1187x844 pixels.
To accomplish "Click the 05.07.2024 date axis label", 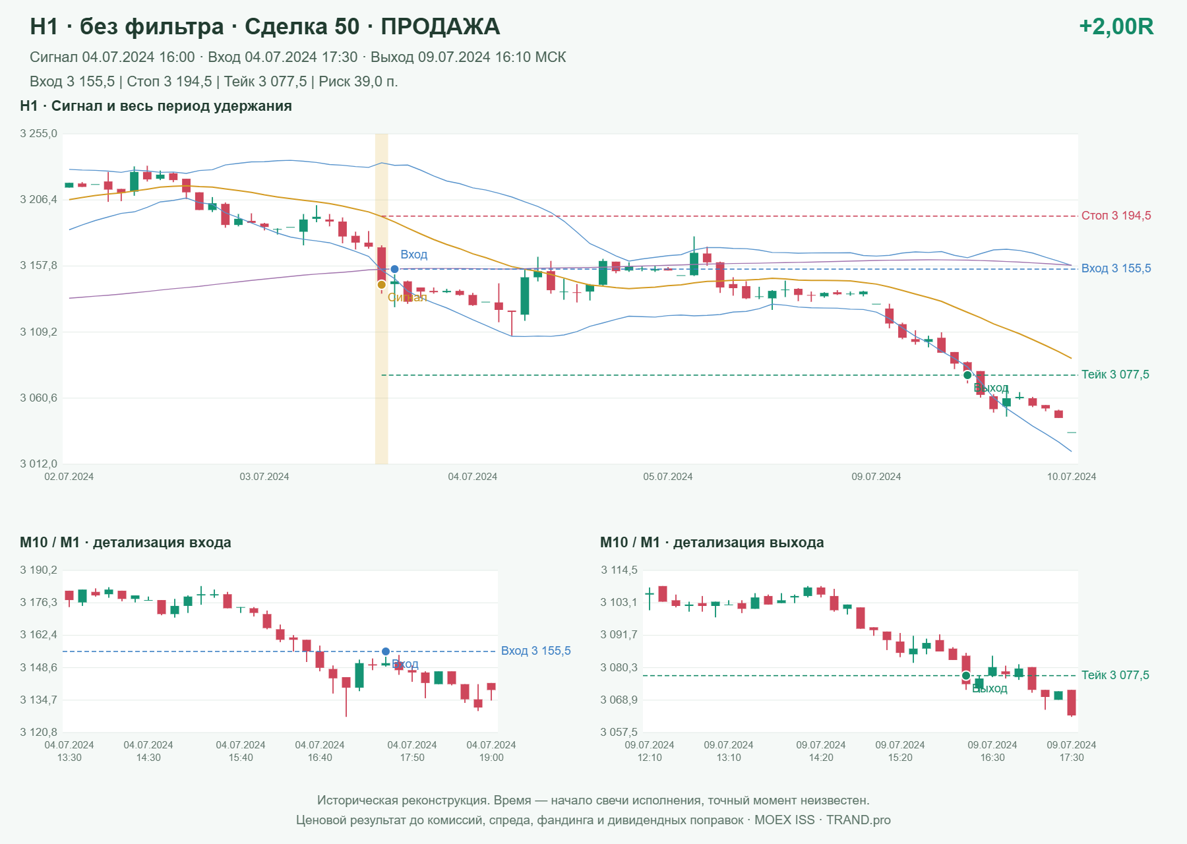I will [x=668, y=477].
